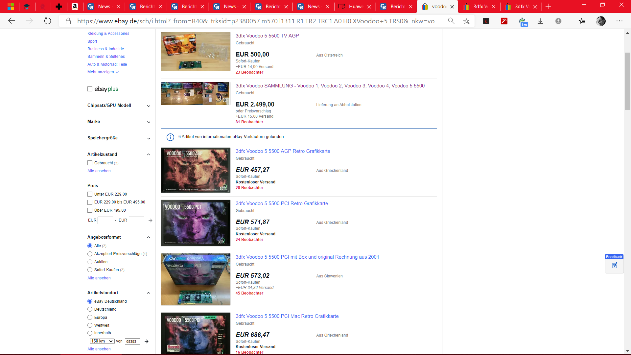
Task: Enable the eBay Plus checkbox
Action: pos(90,89)
